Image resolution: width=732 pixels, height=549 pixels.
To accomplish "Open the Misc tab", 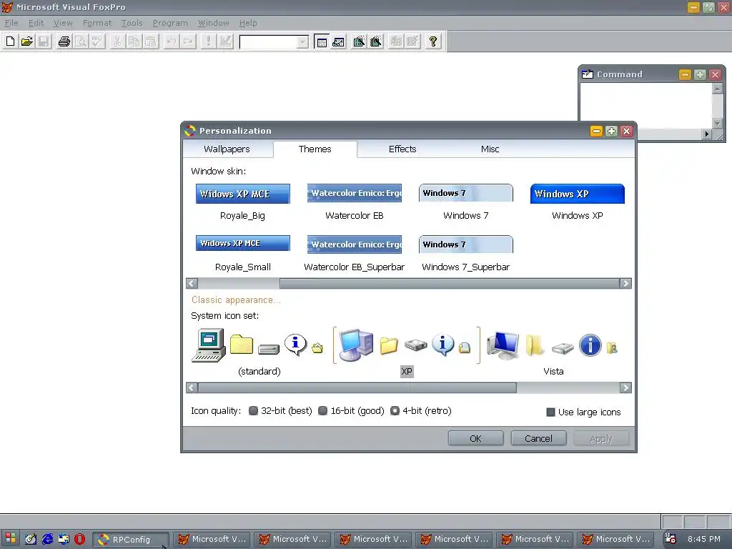I will click(x=490, y=149).
